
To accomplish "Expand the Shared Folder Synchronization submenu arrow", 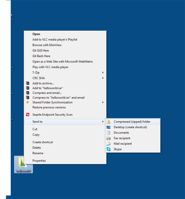I will tap(103, 102).
